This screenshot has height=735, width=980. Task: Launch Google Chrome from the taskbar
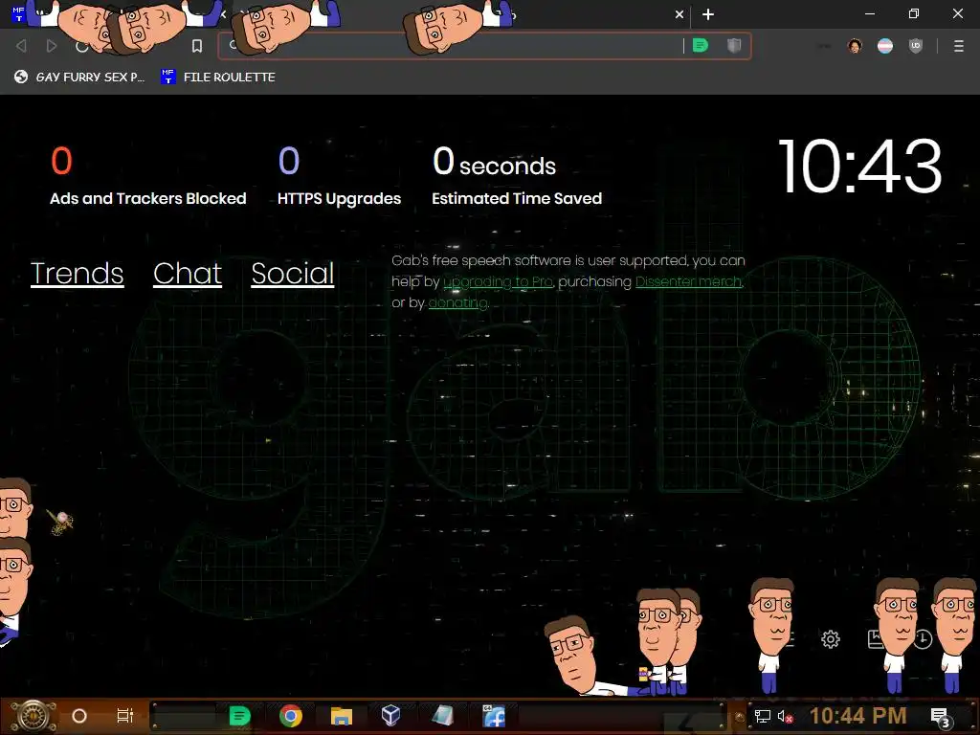click(291, 716)
